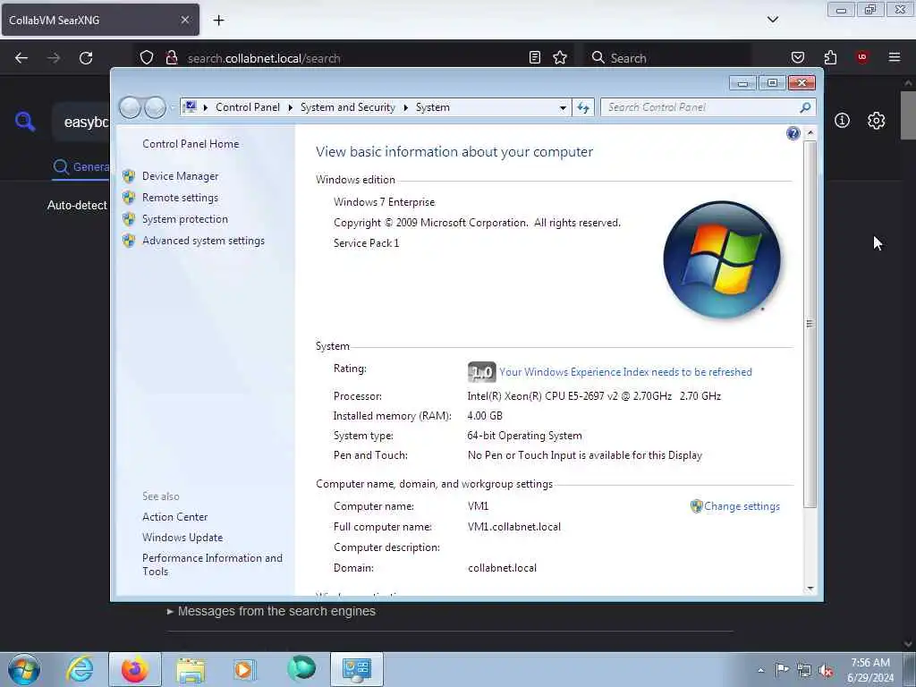Open Firefox Pocket save icon
916x687 pixels.
(x=797, y=57)
